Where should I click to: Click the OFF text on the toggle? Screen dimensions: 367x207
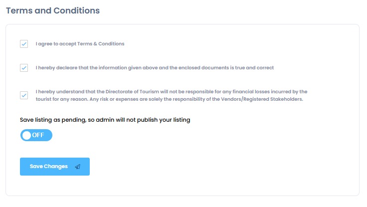point(38,135)
